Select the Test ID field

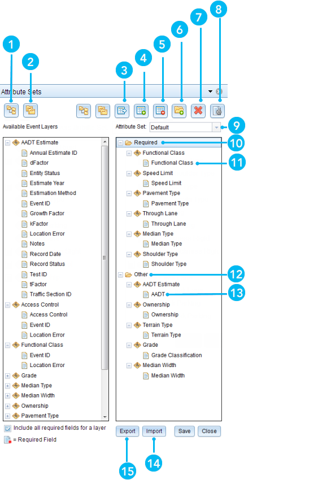tap(38, 274)
